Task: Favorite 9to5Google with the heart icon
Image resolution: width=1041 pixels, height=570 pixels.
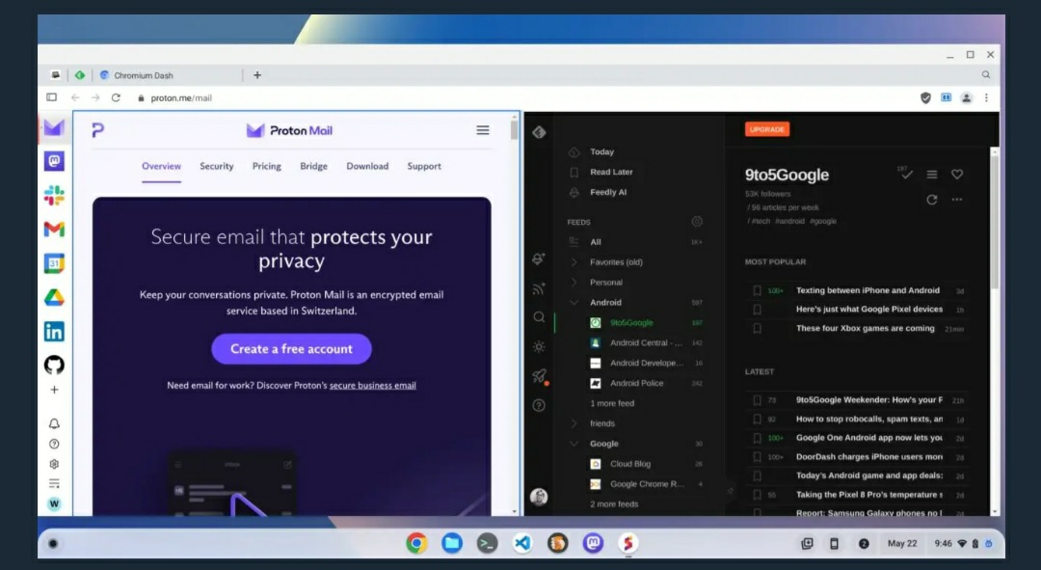Action: click(957, 174)
